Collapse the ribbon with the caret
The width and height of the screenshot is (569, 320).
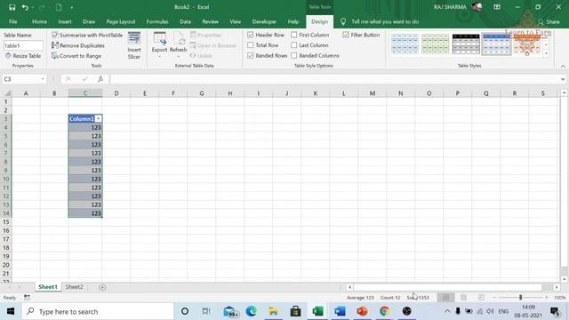[x=563, y=67]
